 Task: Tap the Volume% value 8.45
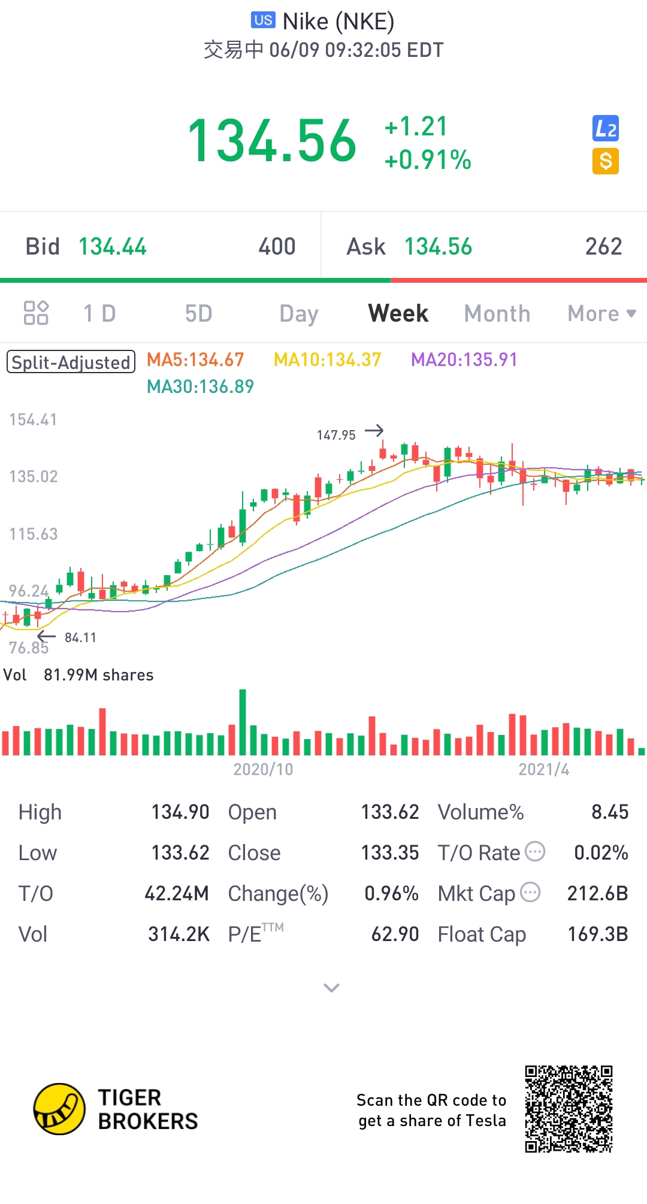(x=610, y=812)
